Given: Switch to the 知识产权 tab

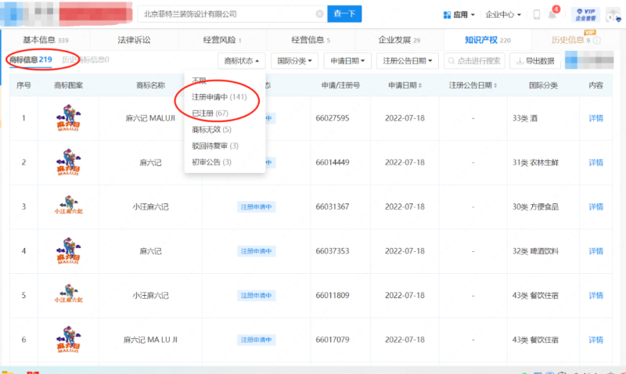Looking at the screenshot, I should [x=487, y=40].
